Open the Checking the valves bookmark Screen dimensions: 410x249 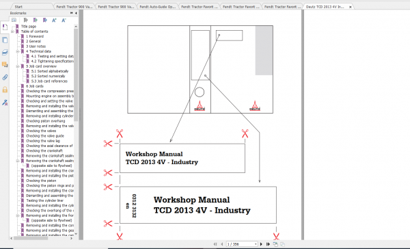point(41,131)
